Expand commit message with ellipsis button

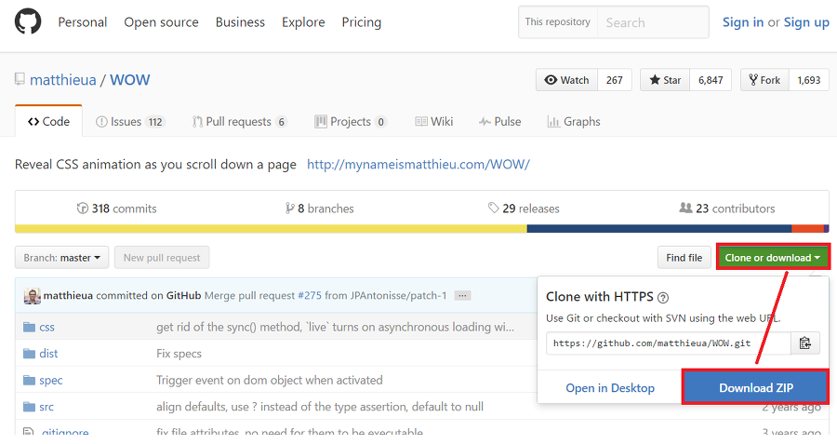click(x=462, y=295)
